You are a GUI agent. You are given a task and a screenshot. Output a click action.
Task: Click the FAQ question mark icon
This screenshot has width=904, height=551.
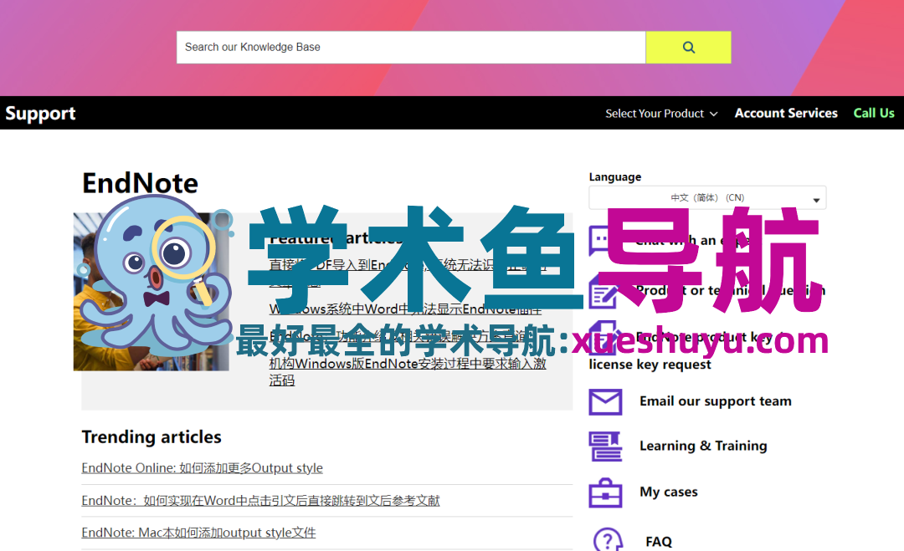tap(608, 540)
